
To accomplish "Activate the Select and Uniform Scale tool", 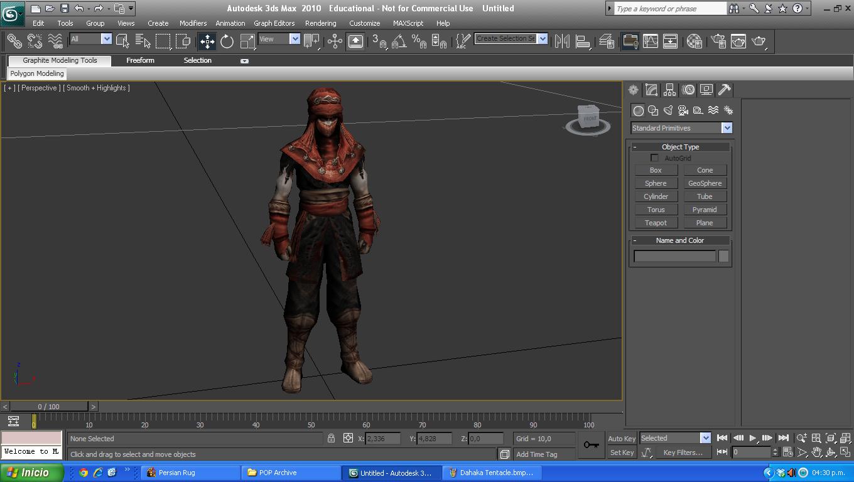I will pyautogui.click(x=248, y=41).
